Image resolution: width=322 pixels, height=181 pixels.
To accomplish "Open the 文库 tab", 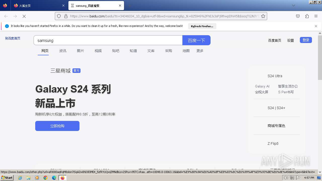I will point(151,51).
